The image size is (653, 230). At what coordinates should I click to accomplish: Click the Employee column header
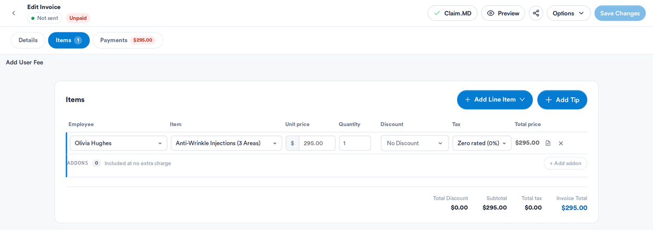pyautogui.click(x=81, y=124)
